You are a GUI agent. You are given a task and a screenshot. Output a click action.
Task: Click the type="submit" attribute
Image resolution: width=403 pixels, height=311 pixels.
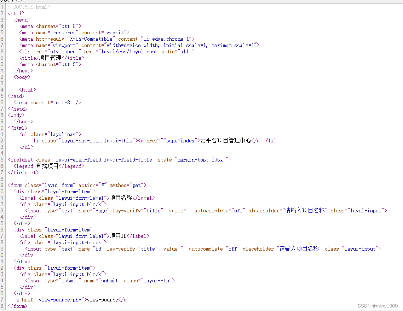(63, 281)
